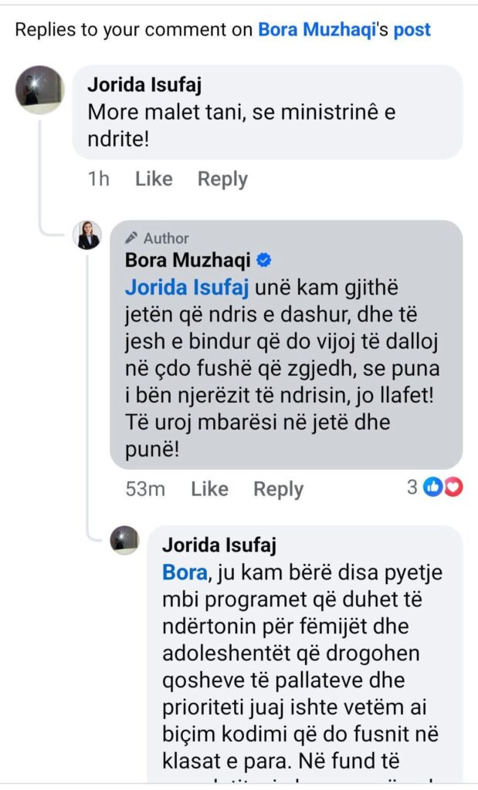Reply to the comment posted 1h ago
478x790 pixels.
point(222,179)
